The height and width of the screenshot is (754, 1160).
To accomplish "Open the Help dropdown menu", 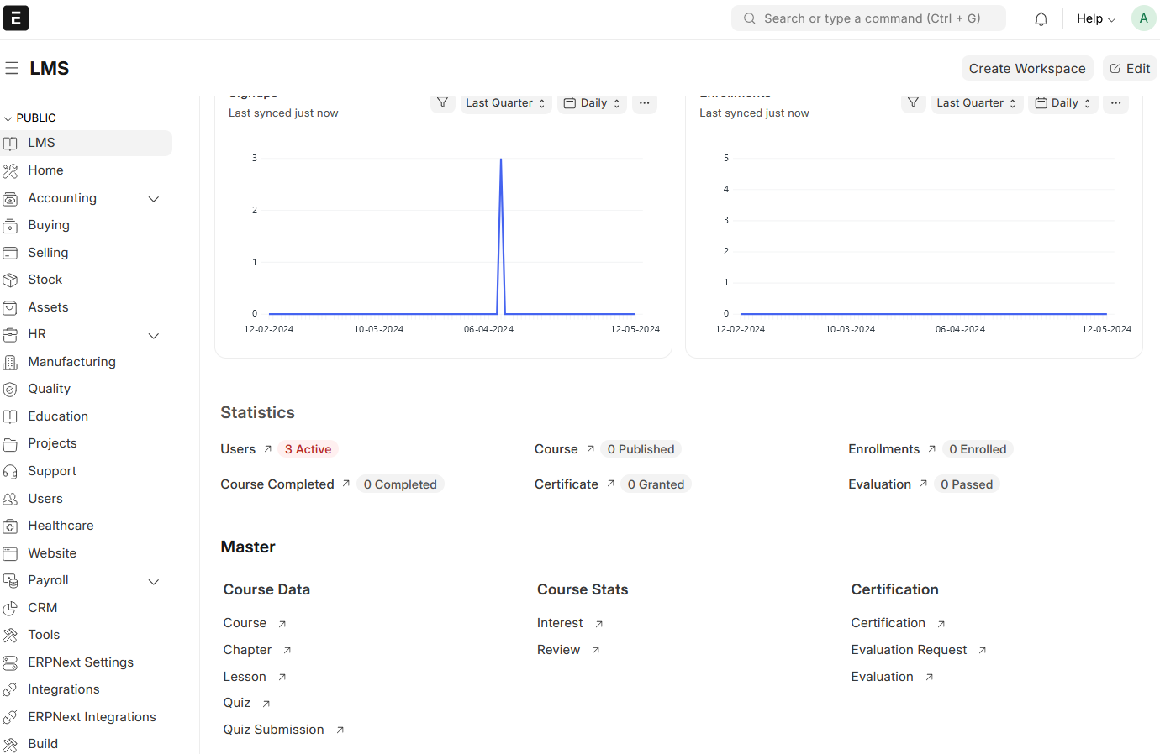I will pos(1096,18).
